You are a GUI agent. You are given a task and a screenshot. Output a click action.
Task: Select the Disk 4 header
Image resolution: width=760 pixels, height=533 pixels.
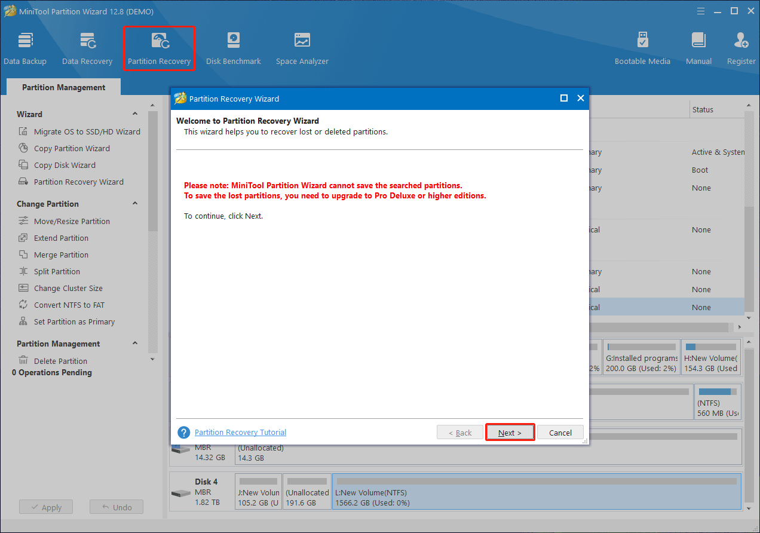(x=201, y=491)
